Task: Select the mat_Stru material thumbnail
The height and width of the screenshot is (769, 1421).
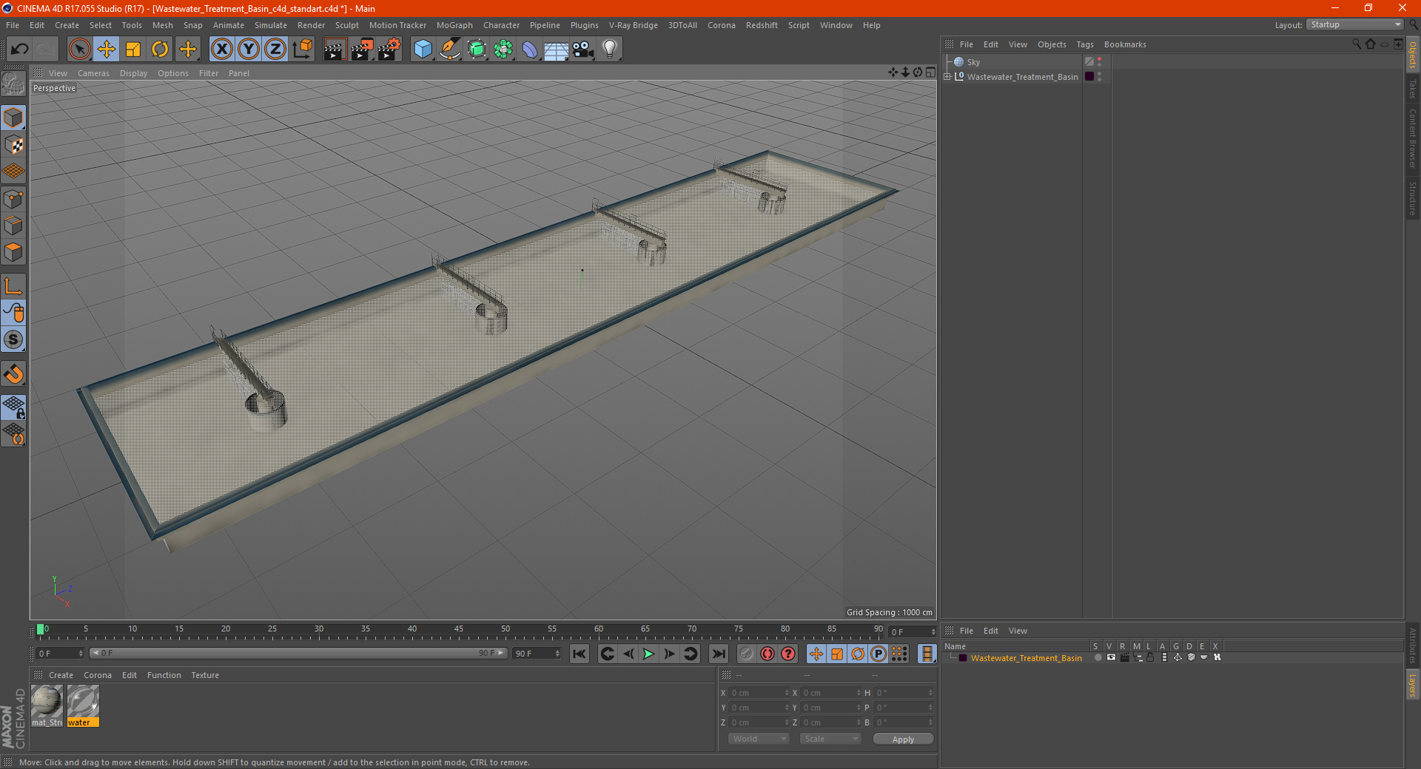Action: [x=47, y=705]
